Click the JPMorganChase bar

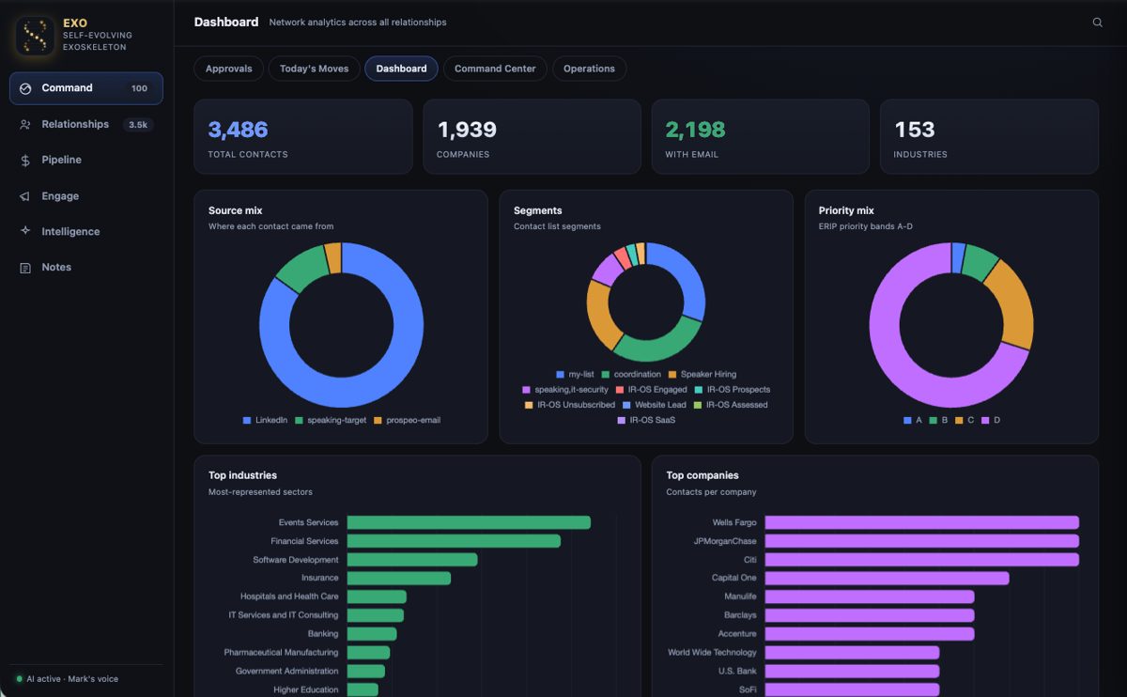point(921,541)
